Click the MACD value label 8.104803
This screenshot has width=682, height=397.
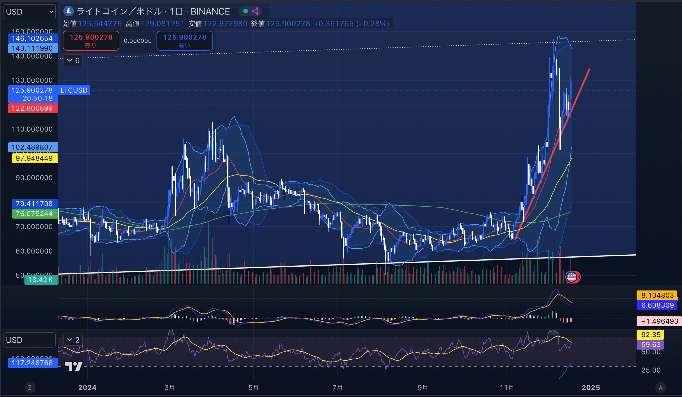(657, 295)
